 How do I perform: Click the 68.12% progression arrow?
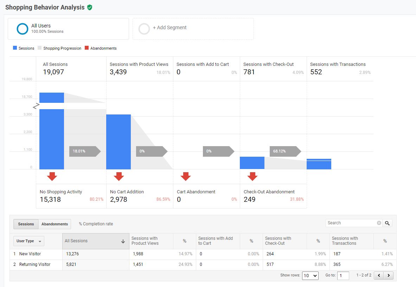[x=286, y=151]
